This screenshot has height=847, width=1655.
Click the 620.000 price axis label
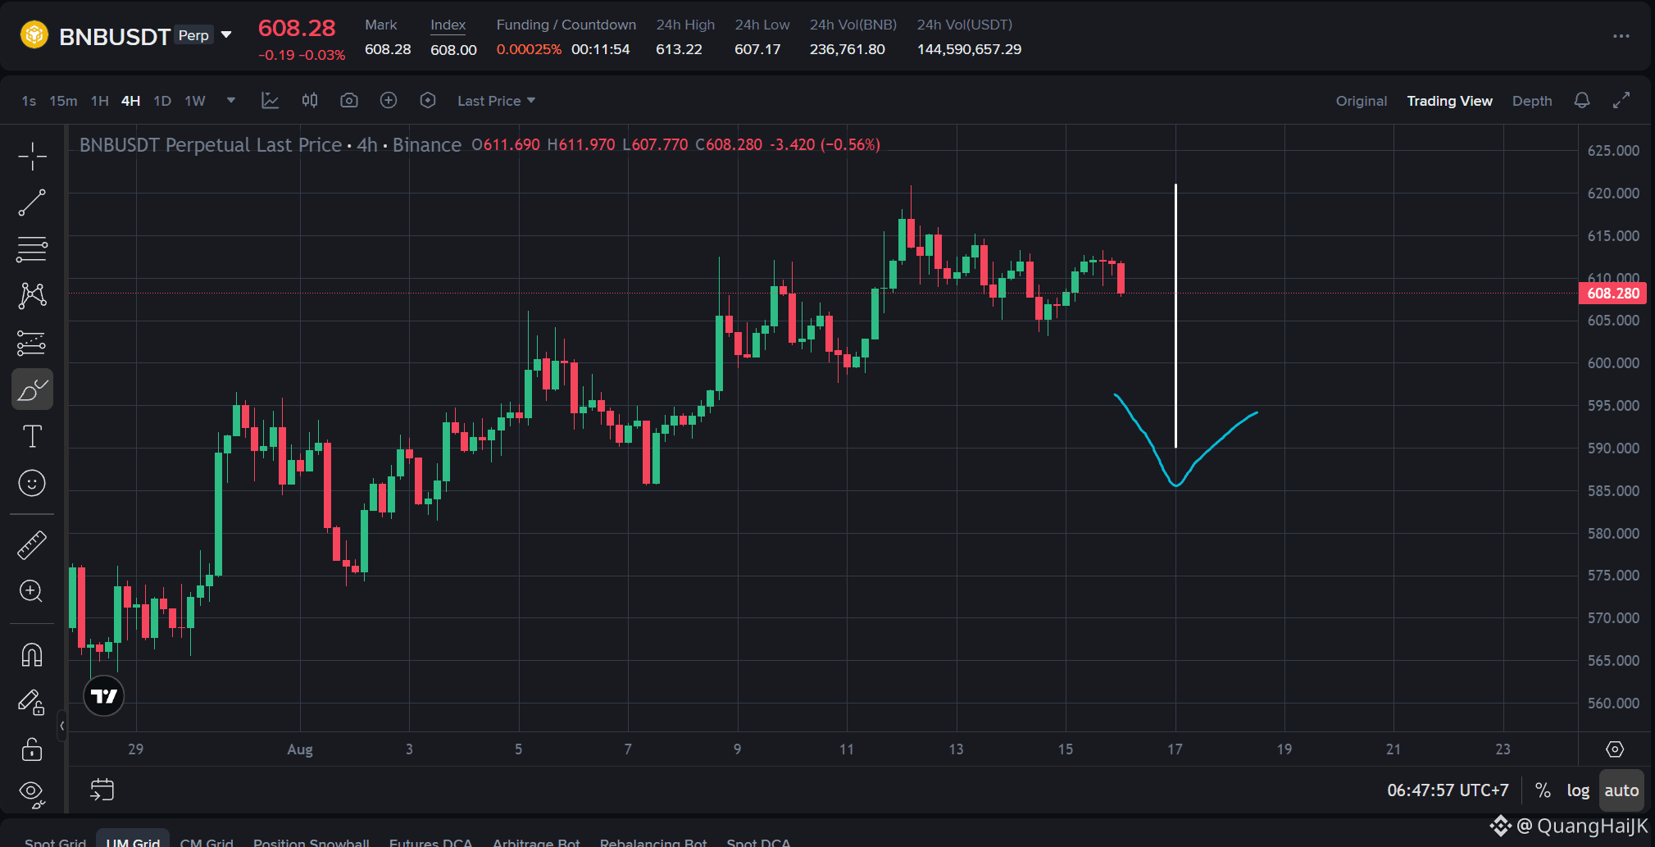[1613, 194]
